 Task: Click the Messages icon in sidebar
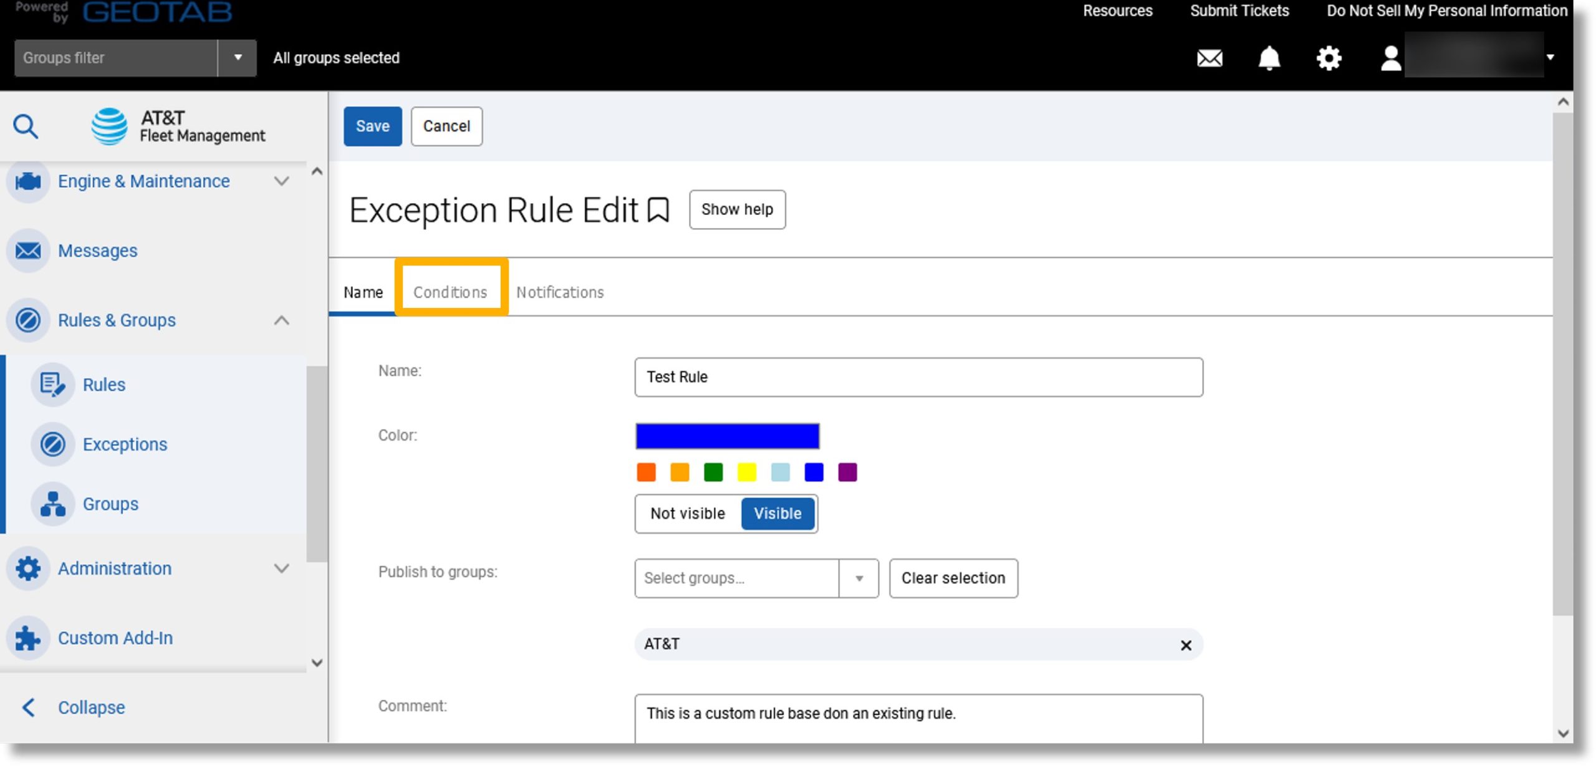pyautogui.click(x=27, y=249)
